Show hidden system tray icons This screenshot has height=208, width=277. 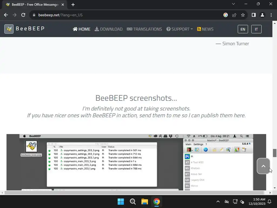pyautogui.click(x=218, y=201)
